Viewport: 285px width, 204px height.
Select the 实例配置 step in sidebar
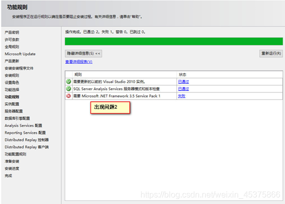tap(12, 104)
